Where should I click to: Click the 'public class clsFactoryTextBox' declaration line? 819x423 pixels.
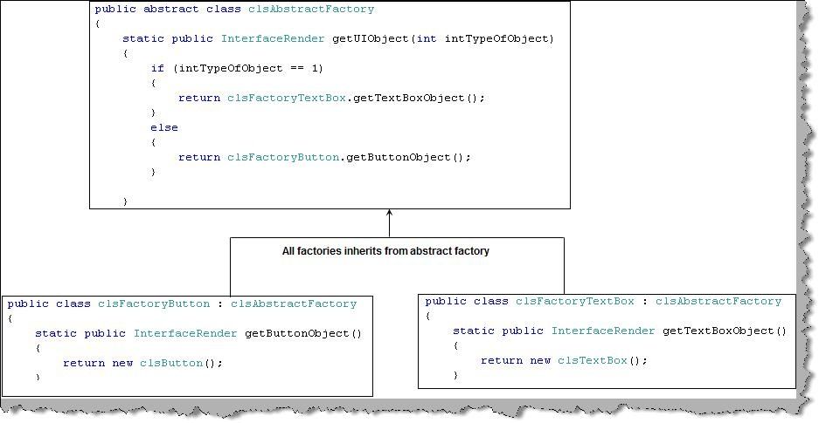(x=603, y=302)
